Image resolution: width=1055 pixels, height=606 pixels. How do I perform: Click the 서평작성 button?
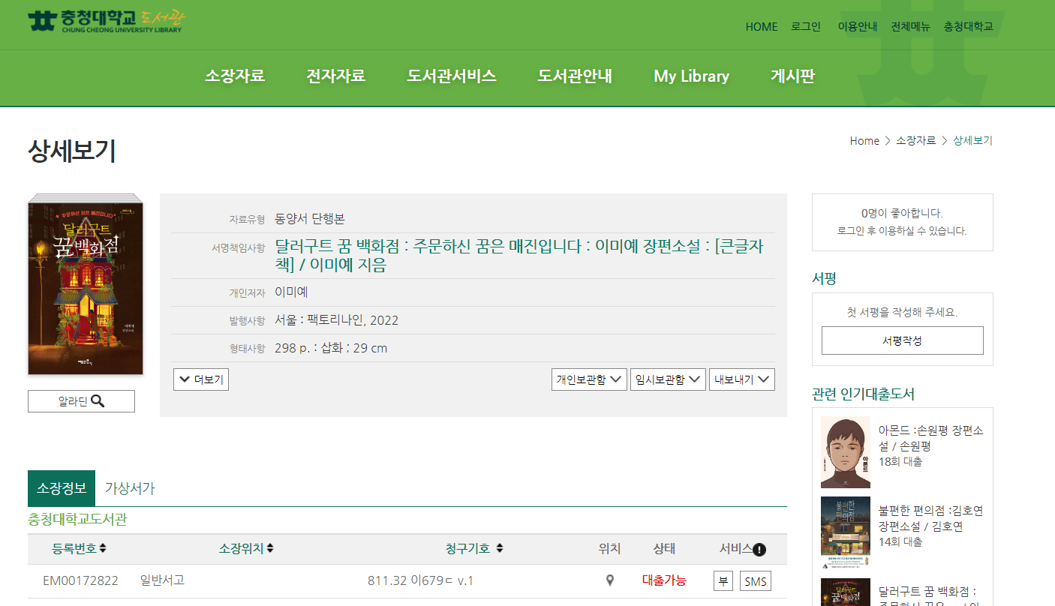pos(902,340)
